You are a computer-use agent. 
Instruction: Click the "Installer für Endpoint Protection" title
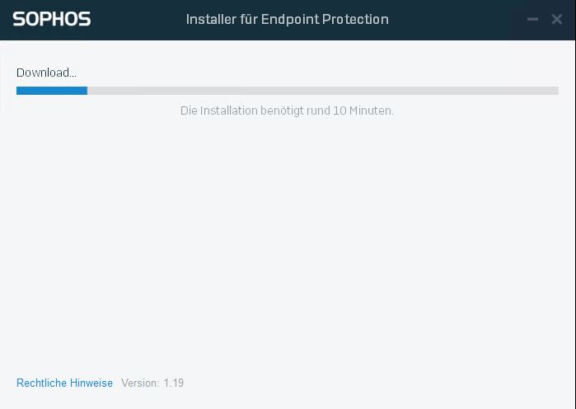pos(287,19)
